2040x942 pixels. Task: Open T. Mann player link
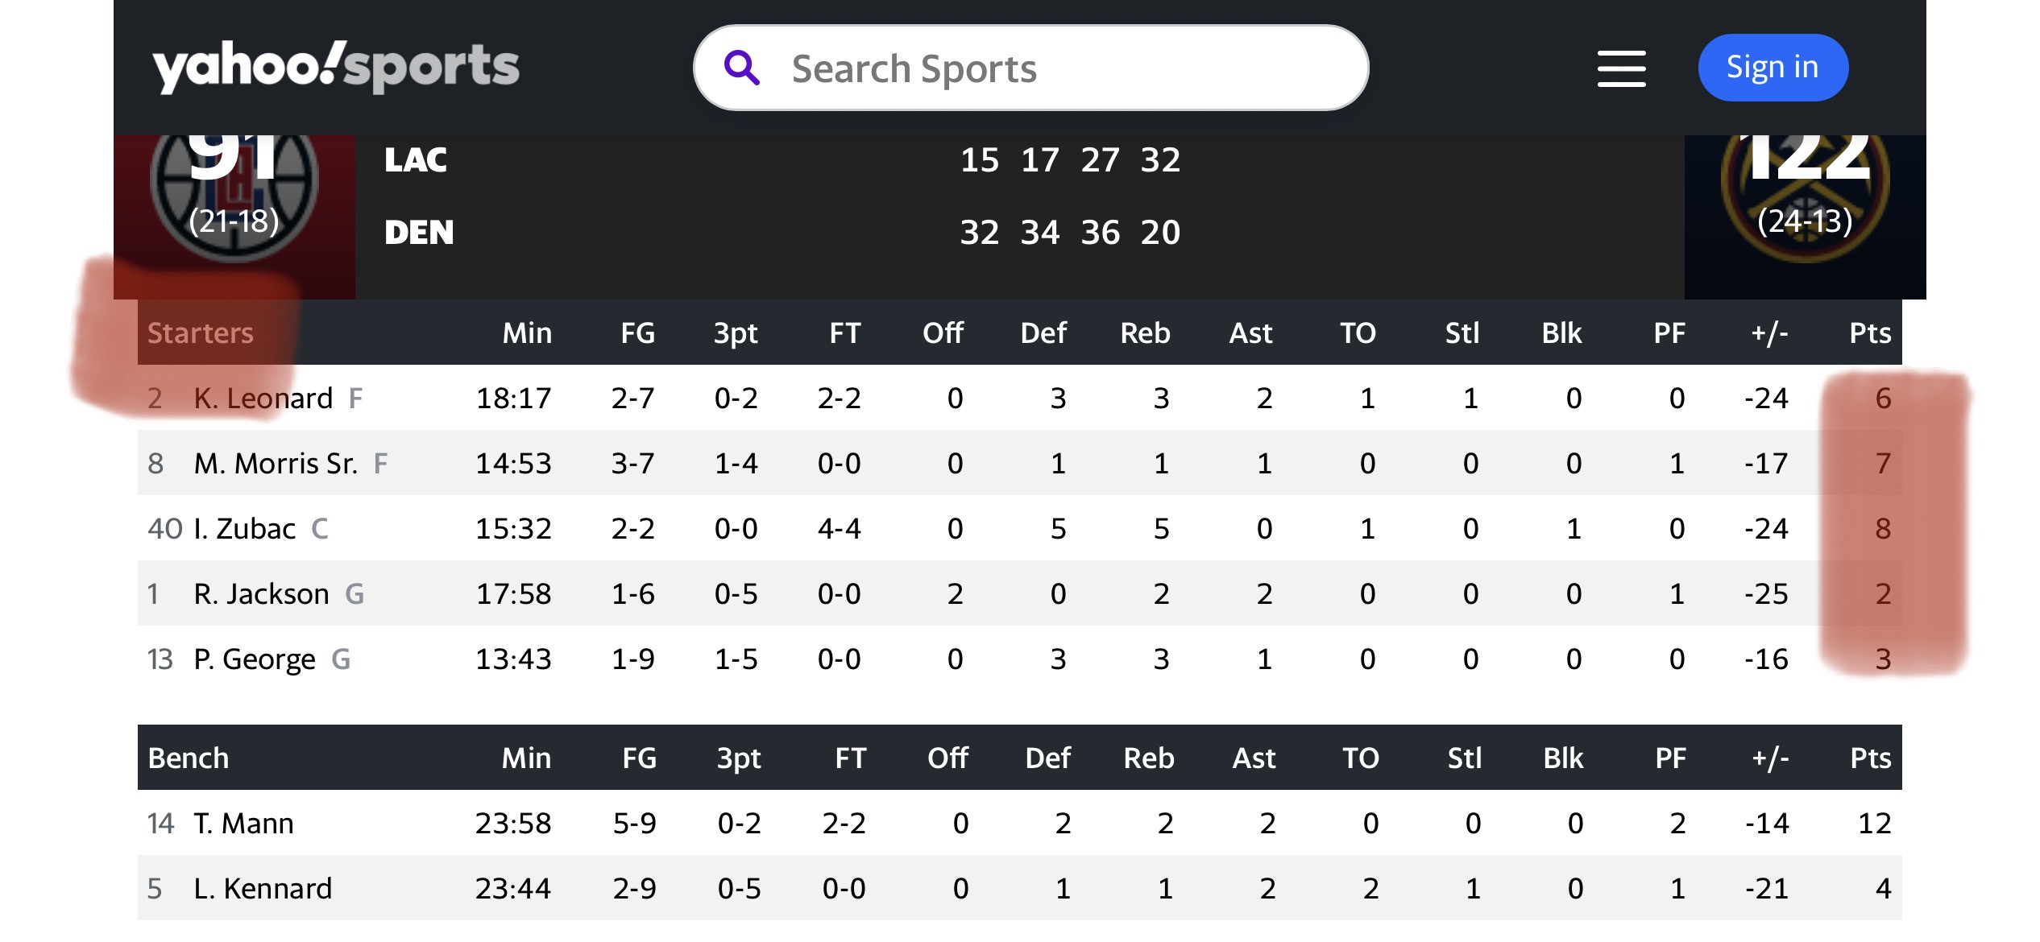click(x=243, y=823)
